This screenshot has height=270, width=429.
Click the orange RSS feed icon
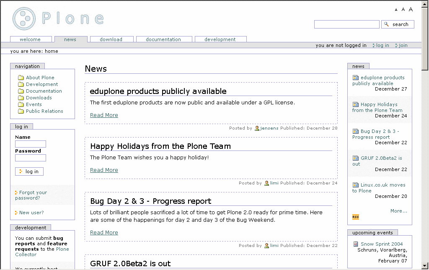click(355, 217)
